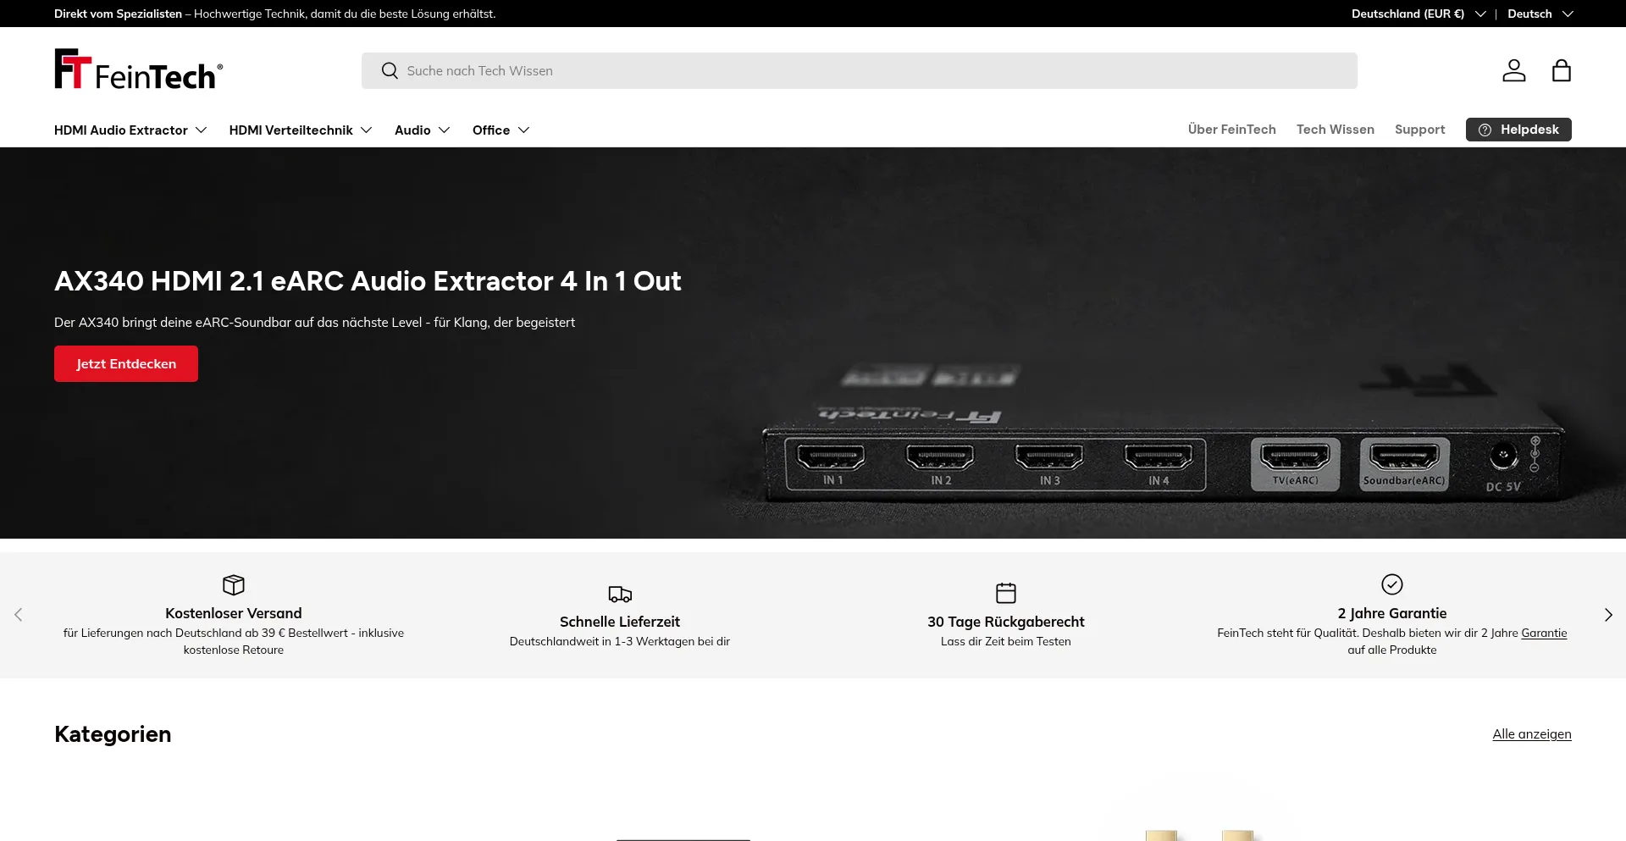Image resolution: width=1626 pixels, height=841 pixels.
Task: Open the Über FeinTech page
Action: (1232, 130)
